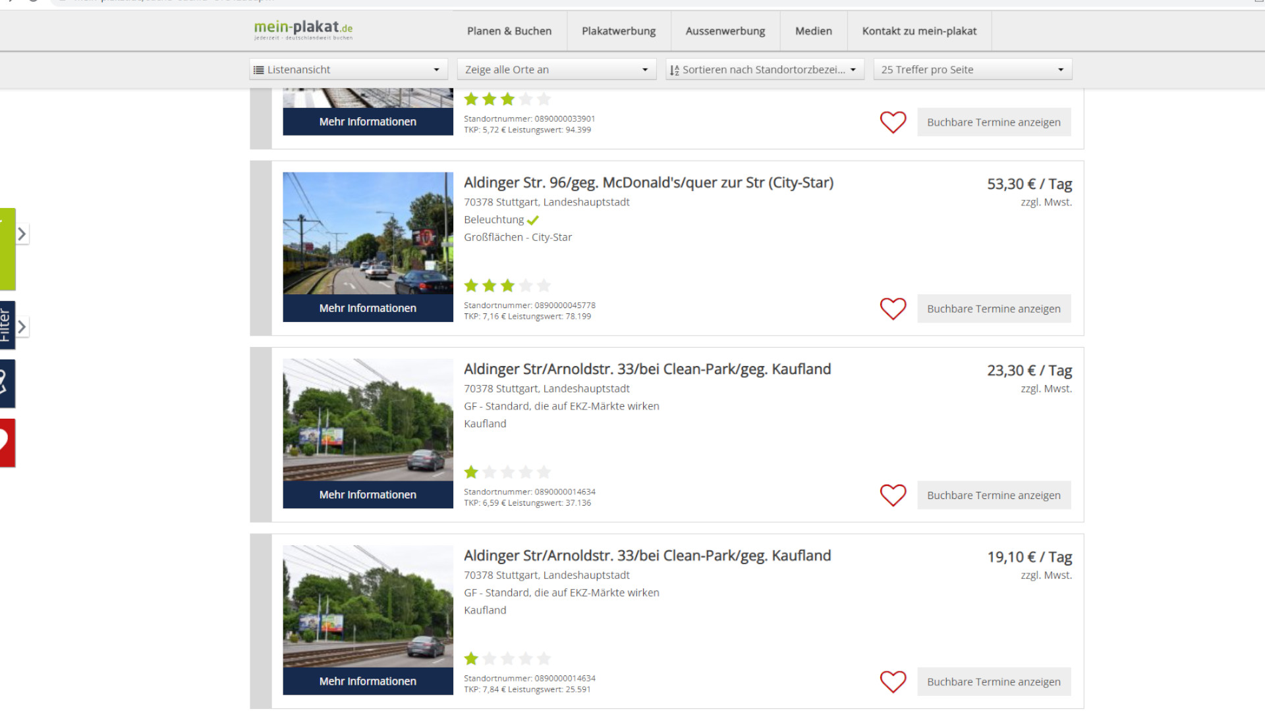Image resolution: width=1265 pixels, height=711 pixels.
Task: Open the Listenansicht view dropdown
Action: click(349, 69)
